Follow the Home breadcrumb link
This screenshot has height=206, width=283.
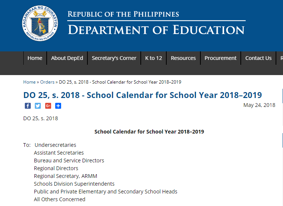coord(29,82)
